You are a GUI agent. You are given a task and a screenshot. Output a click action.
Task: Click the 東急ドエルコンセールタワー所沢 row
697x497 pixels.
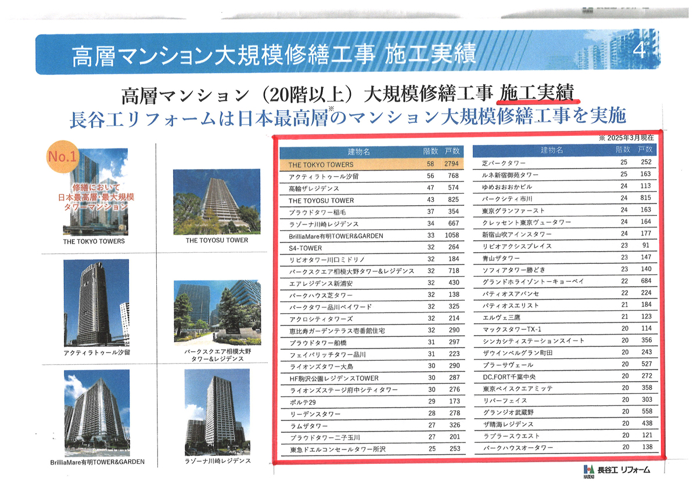click(x=372, y=449)
